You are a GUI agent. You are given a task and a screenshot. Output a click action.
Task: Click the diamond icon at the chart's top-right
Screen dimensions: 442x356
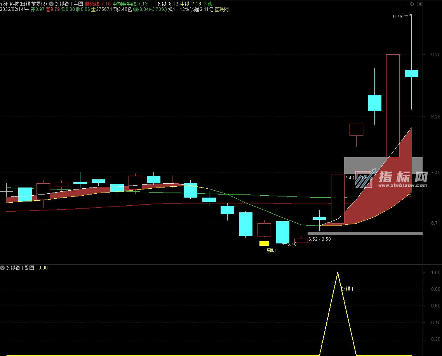(412, 4)
